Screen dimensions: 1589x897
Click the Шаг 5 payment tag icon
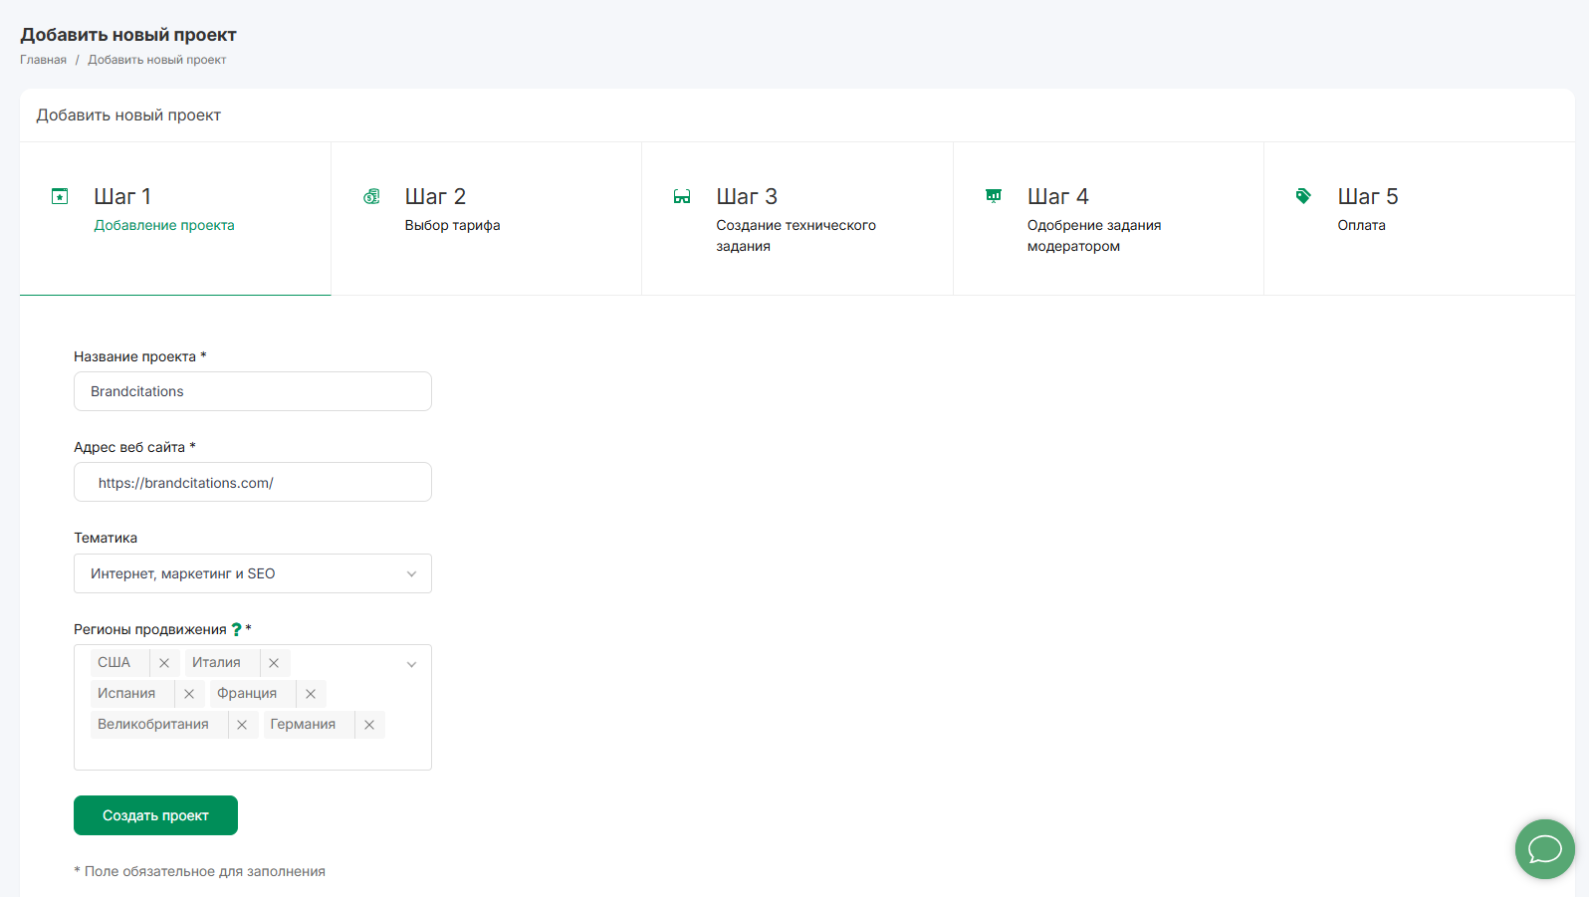point(1303,196)
